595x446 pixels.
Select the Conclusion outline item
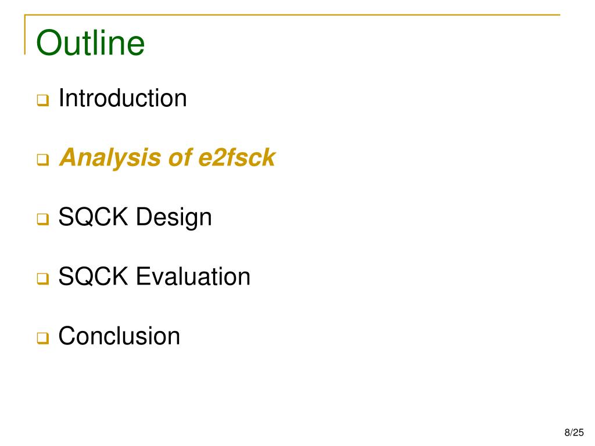119,336
